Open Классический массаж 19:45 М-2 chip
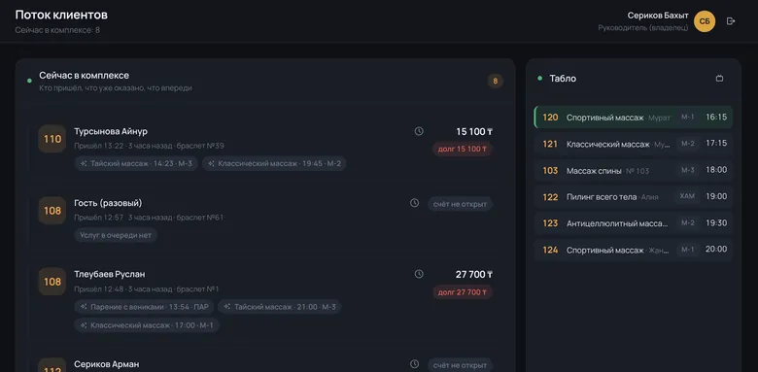The image size is (758, 372). (274, 164)
